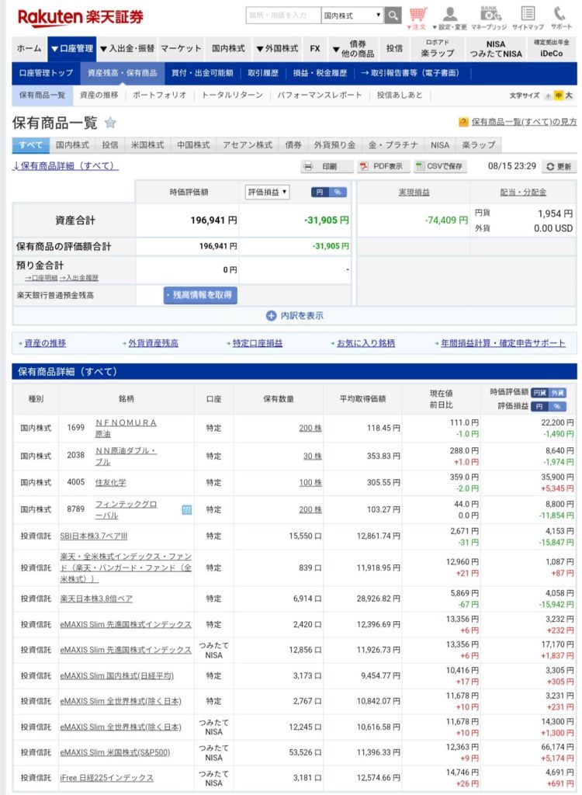Set table 評価損益 to 円
Screen dimensions: 582x795
pos(540,406)
